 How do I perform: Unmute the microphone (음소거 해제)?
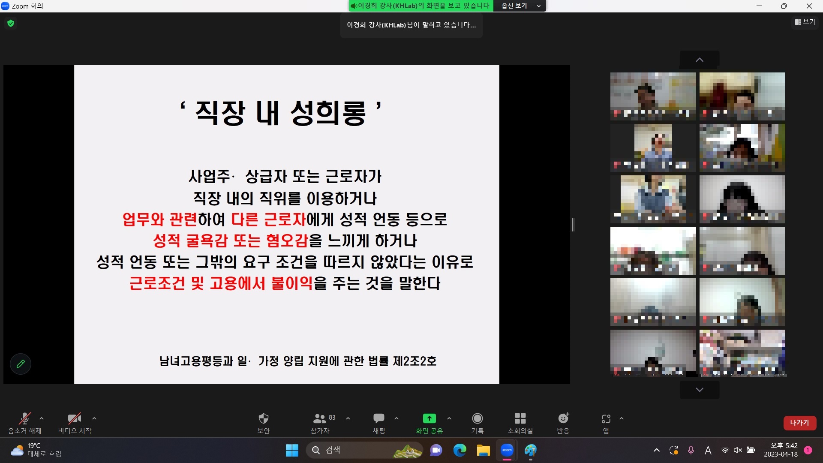point(24,418)
